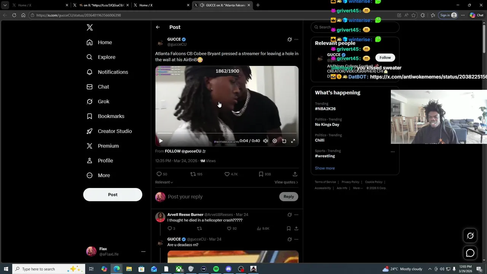Open Chat in the sidebar
The image size is (487, 274).
point(98,87)
